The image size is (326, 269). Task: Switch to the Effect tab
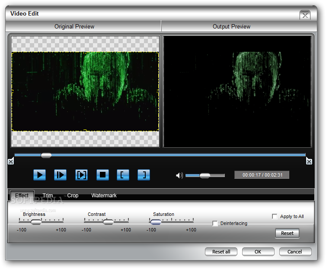(x=22, y=195)
